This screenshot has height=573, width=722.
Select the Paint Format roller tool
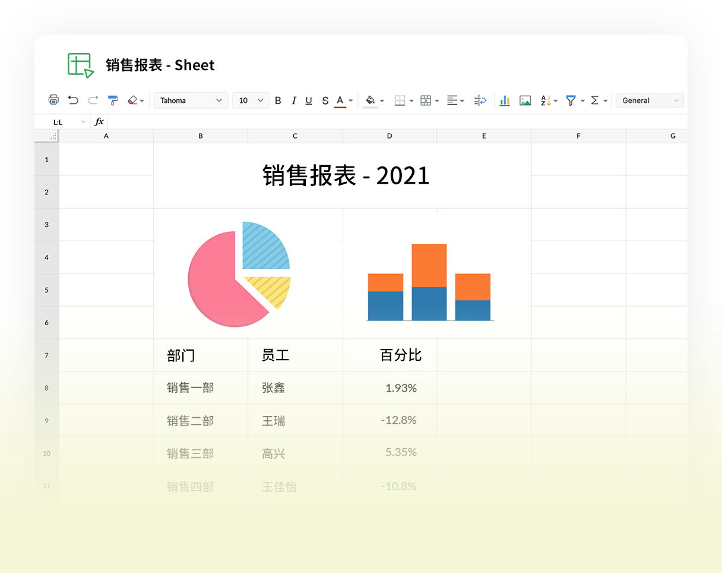(x=113, y=100)
